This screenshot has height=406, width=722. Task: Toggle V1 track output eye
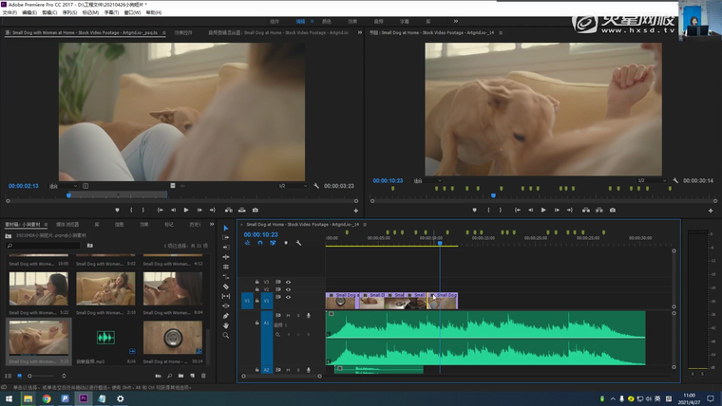289,298
